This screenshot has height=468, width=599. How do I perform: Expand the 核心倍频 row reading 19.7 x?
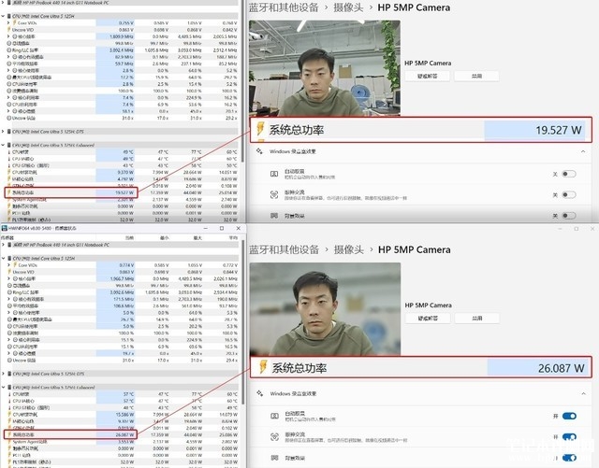[8, 354]
